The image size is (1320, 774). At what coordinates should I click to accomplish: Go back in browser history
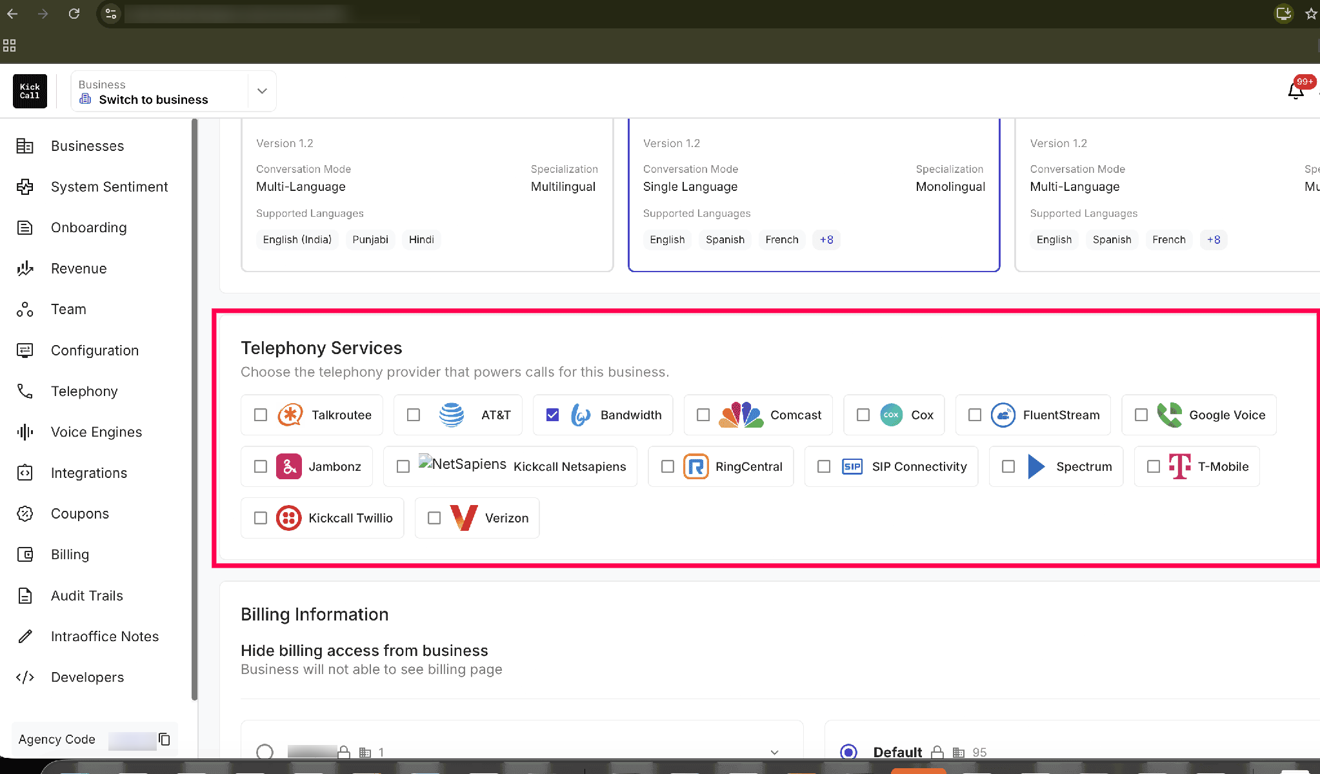click(12, 14)
